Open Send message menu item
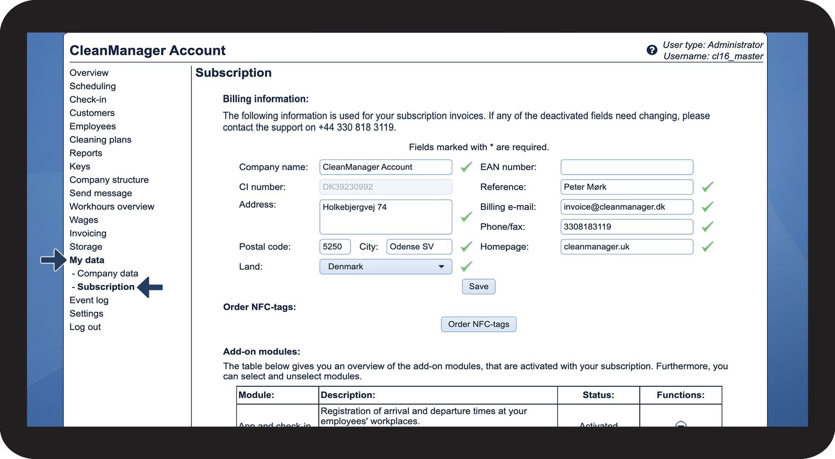835x459 pixels. pos(101,193)
